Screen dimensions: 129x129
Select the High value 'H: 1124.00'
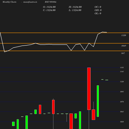(75, 7)
